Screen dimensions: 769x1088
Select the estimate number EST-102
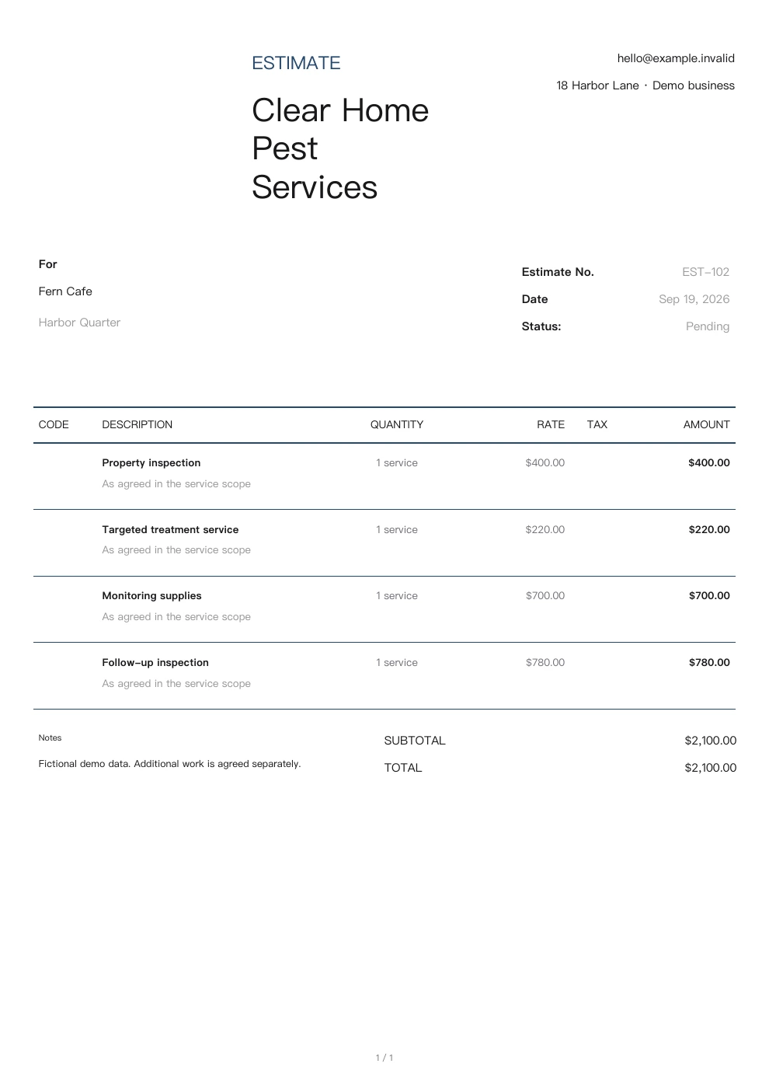click(706, 272)
